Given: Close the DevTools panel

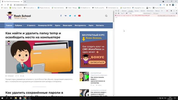Looking at the screenshot, I should 176,11.
